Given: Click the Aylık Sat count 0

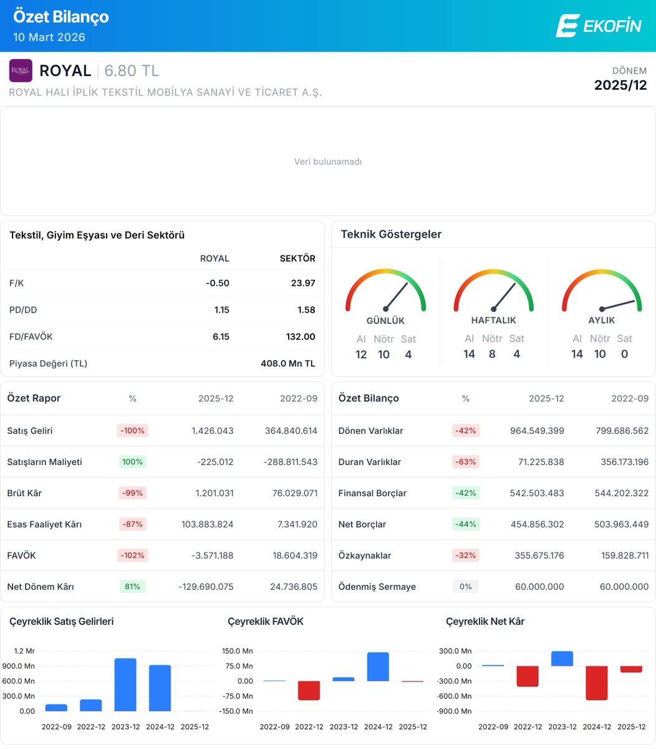Looking at the screenshot, I should coord(624,354).
